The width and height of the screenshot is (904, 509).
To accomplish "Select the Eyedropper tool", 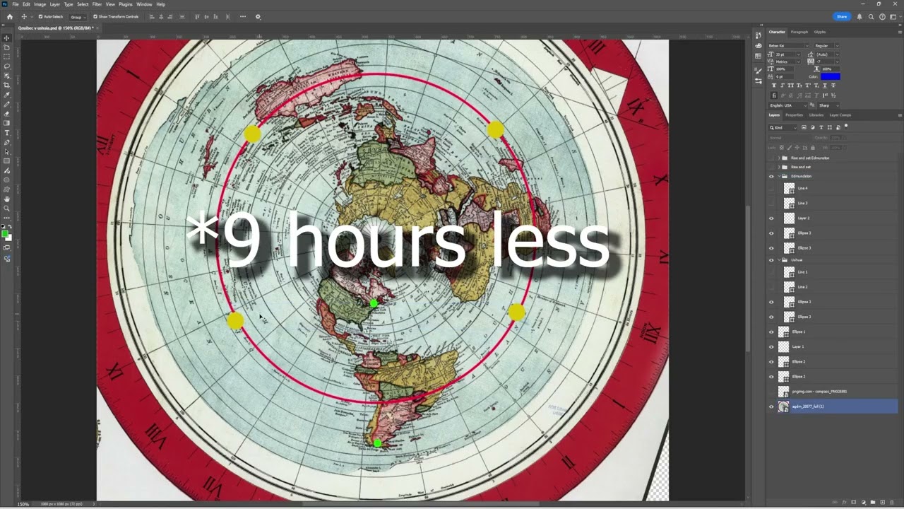I will coord(7,95).
